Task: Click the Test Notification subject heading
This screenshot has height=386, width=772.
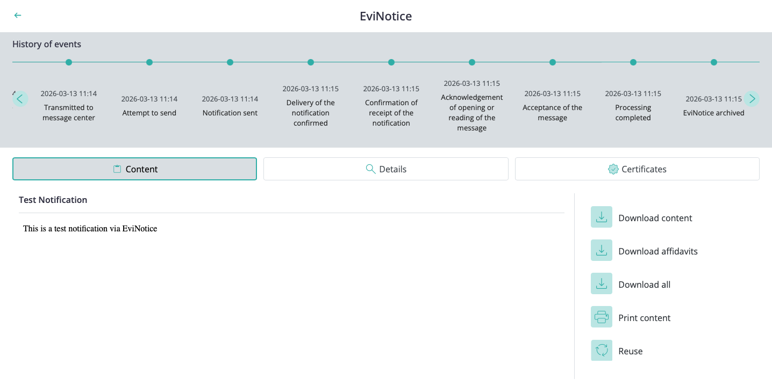Action: 53,200
